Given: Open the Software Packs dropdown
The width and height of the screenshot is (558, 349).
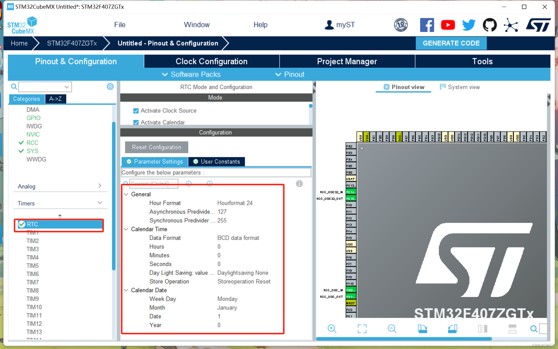Looking at the screenshot, I should pos(191,74).
